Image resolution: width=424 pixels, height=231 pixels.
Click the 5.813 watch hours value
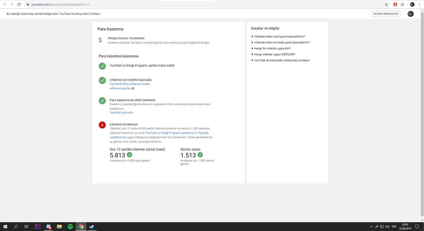tap(117, 155)
